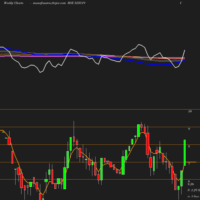
Task: Click the 'munafasutra.tbrjar.com' site label
Action: 49,3
